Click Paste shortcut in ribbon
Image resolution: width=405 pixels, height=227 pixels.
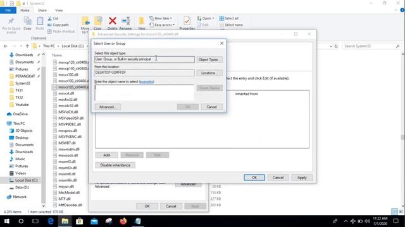pyautogui.click(x=61, y=31)
